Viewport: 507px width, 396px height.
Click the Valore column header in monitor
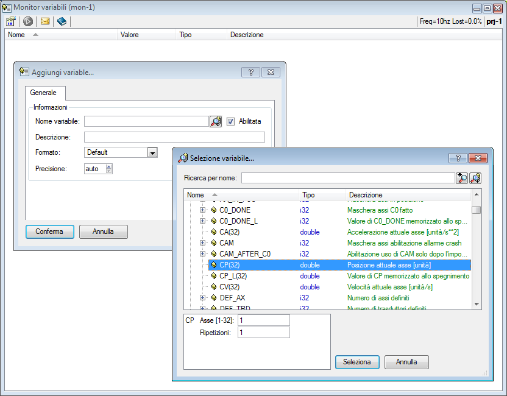point(146,35)
